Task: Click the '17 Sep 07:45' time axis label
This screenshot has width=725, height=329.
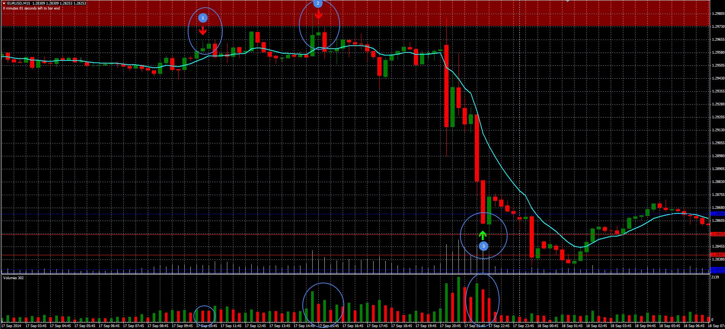Action: point(134,326)
